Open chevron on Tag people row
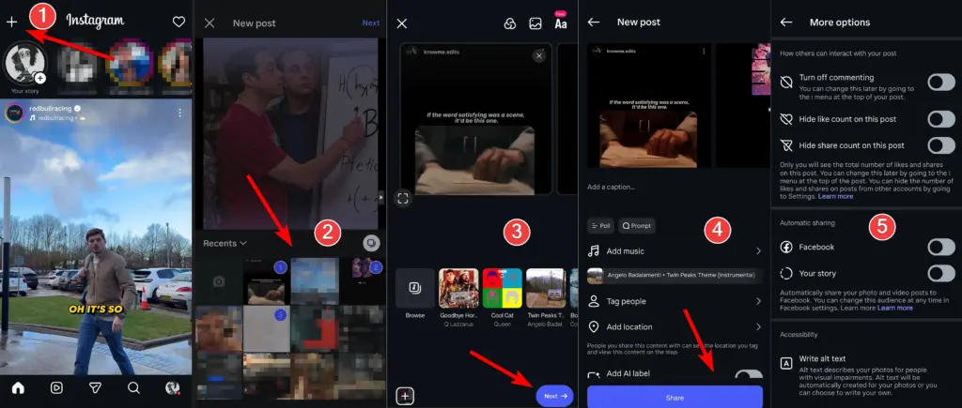This screenshot has height=408, width=962. coord(758,301)
